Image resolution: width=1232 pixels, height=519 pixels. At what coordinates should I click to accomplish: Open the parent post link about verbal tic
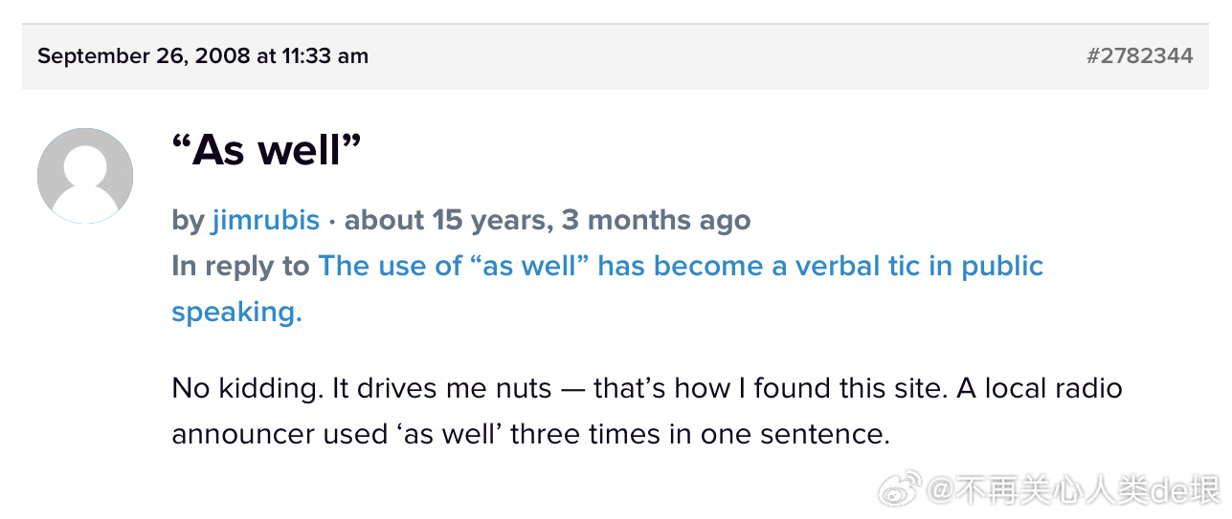[680, 266]
